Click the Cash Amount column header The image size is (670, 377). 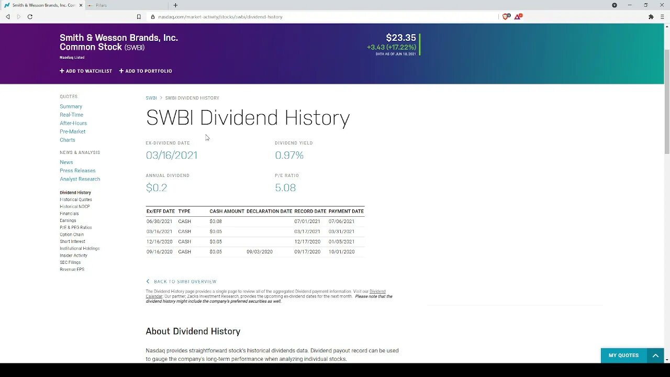click(x=227, y=212)
